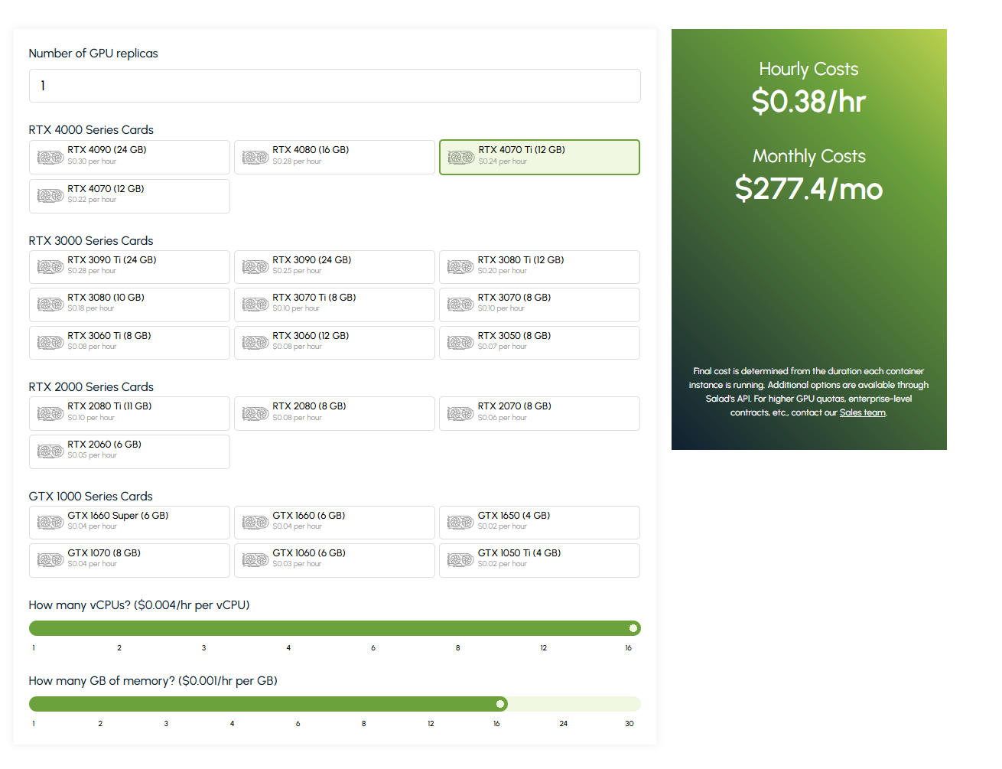This screenshot has height=769, width=1002.
Task: Pick the RTX 3070 Ti (8 GB) option
Action: (334, 305)
